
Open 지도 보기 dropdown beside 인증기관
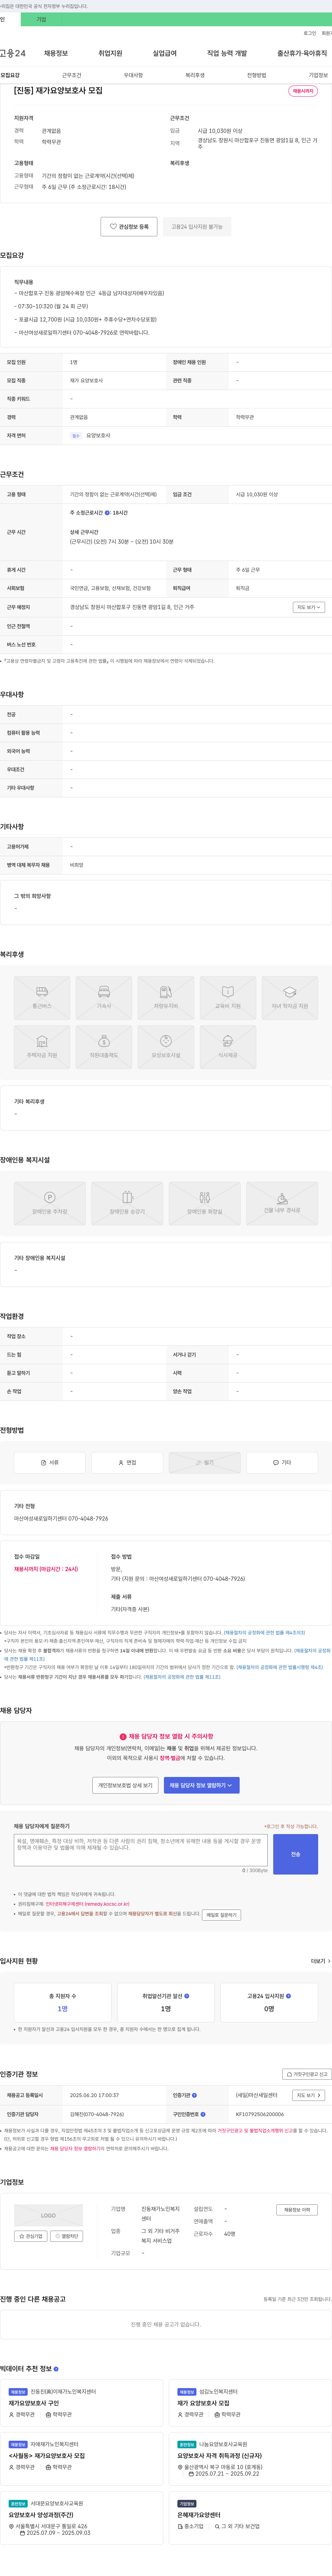[309, 2095]
